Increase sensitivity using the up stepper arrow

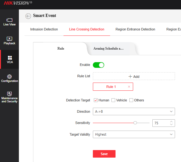click(x=171, y=121)
